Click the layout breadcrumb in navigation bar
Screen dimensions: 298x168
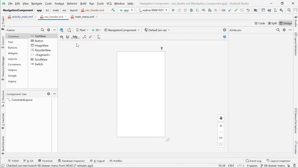[x=74, y=10]
